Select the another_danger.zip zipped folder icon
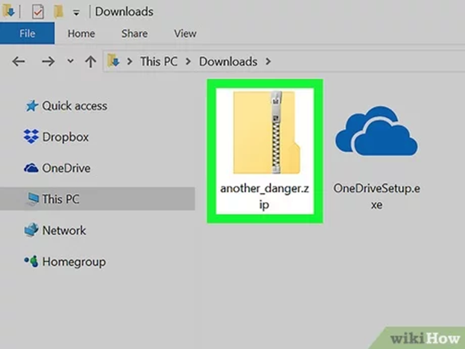This screenshot has width=465, height=349. (x=265, y=132)
